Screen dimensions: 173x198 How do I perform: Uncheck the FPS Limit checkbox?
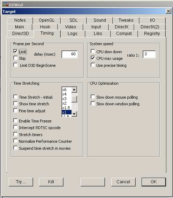[15, 51]
